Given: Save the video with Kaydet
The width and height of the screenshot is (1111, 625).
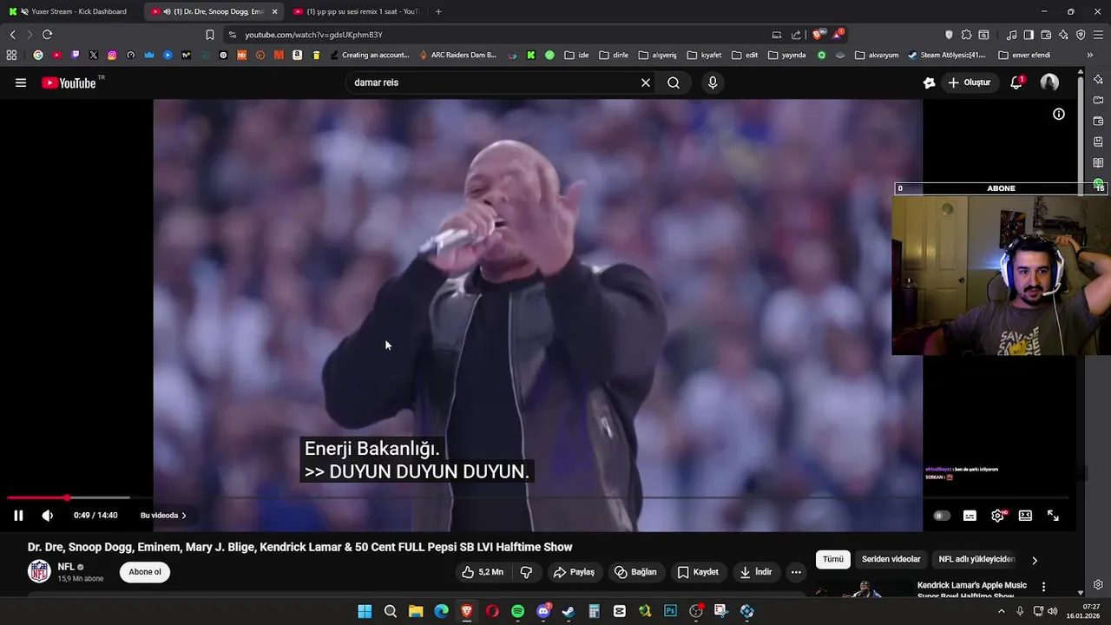Looking at the screenshot, I should [x=698, y=572].
